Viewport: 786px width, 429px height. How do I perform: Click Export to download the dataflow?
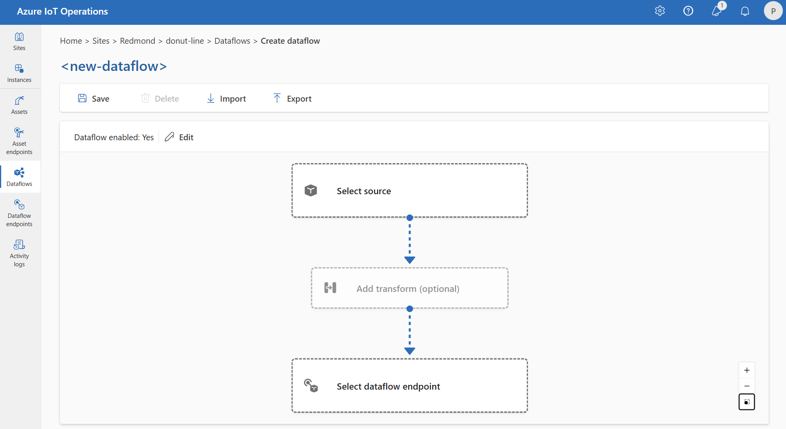coord(292,98)
